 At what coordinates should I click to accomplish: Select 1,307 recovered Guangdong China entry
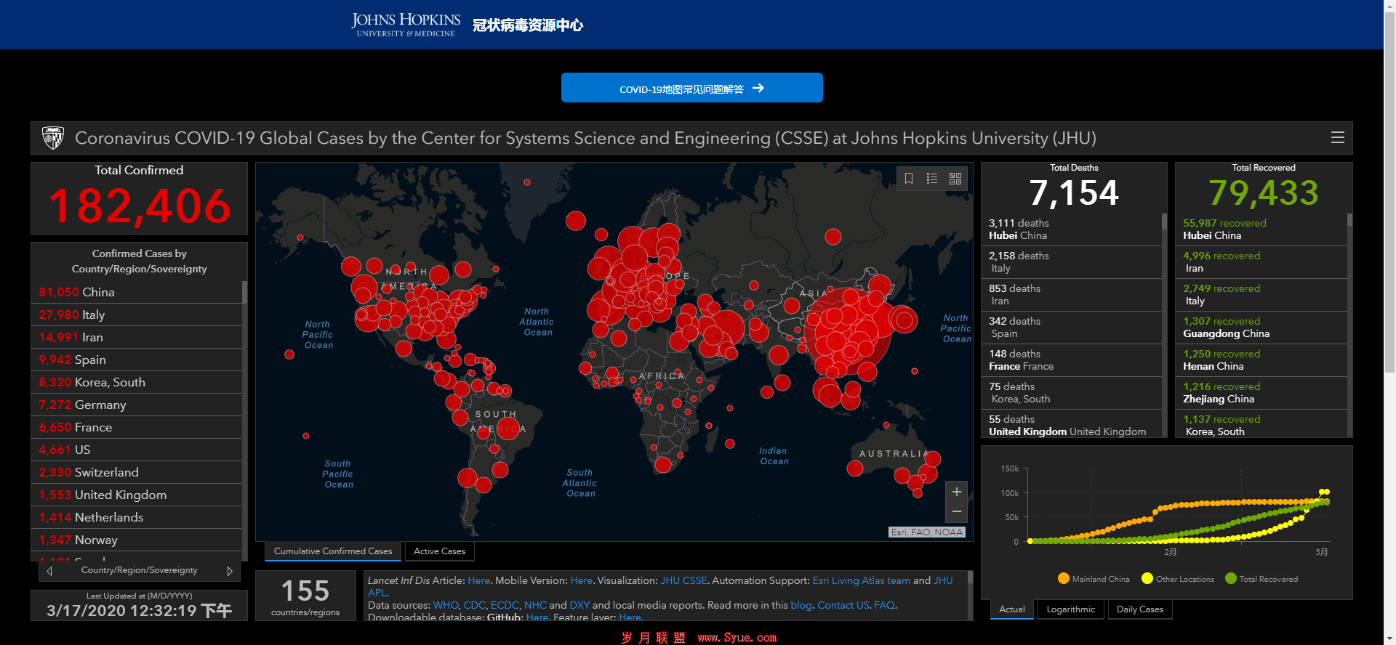point(1261,328)
